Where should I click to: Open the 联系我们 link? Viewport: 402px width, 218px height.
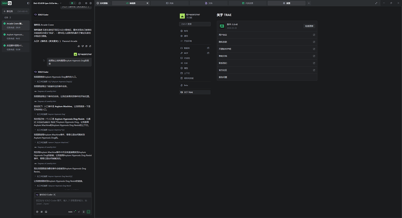click(267, 63)
